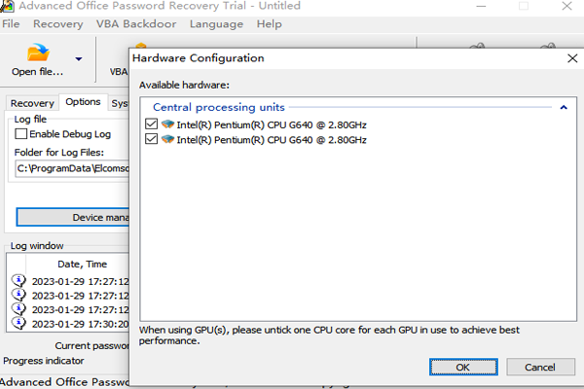The width and height of the screenshot is (584, 389).
Task: Untick the first Intel Pentium G640 CPU checkbox
Action: (151, 124)
